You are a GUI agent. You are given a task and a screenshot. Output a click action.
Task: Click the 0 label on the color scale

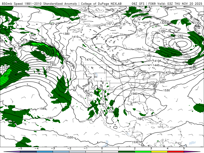[x=102, y=148]
